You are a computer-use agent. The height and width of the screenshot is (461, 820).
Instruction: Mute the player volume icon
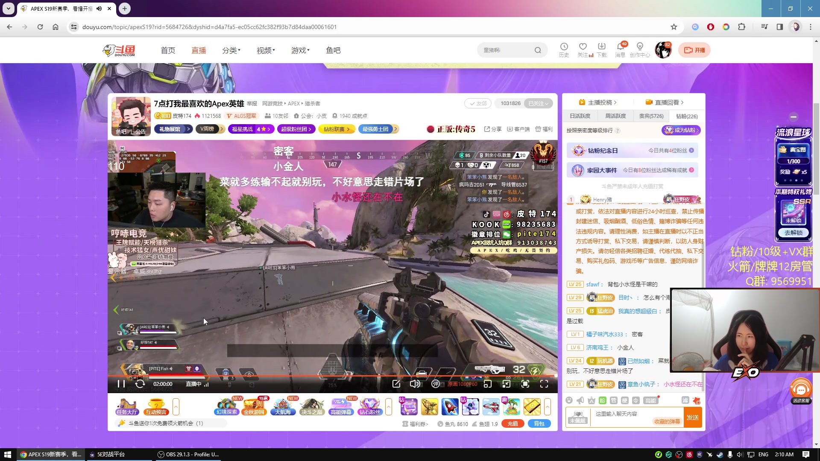pos(415,384)
